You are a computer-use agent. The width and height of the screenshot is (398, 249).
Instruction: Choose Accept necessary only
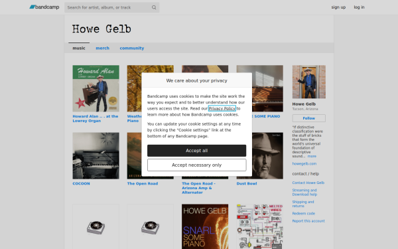197,165
